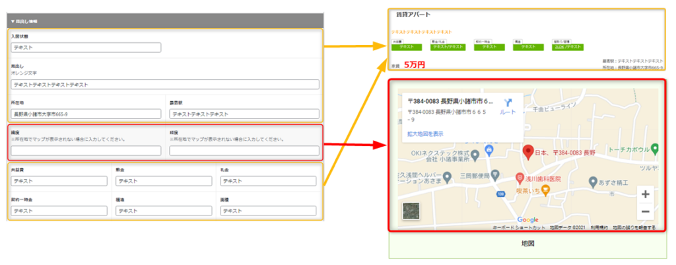This screenshot has height=265, width=676.
Task: Open the 拡大地図を表示 link
Action: pos(425,133)
